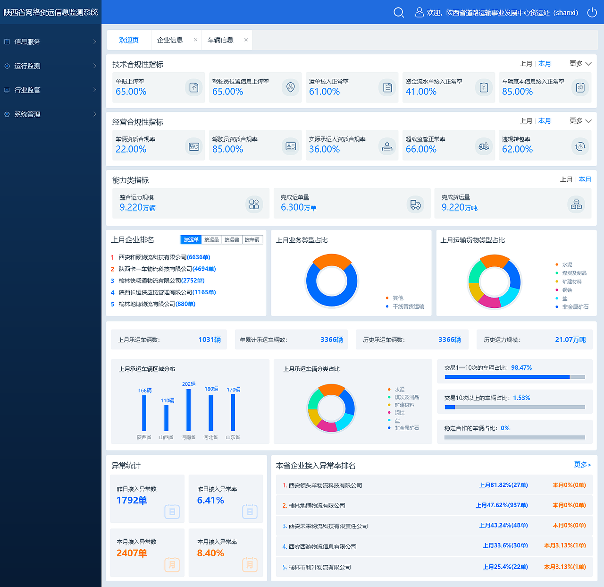Expand the 系统管理 menu chevron
Image resolution: width=604 pixels, height=587 pixels.
94,114
